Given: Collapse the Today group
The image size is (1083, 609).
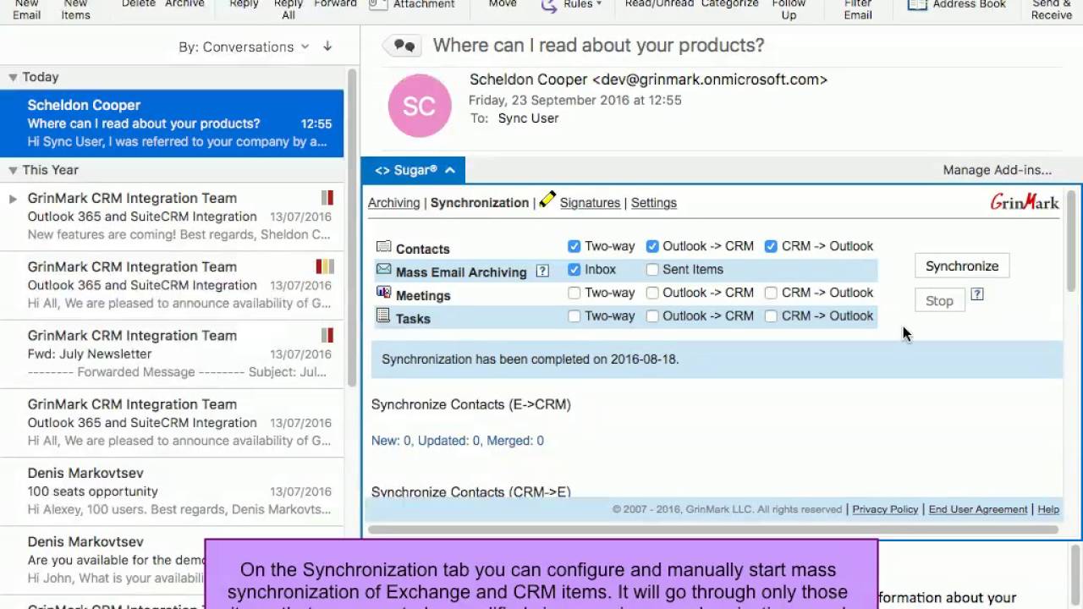Looking at the screenshot, I should [13, 77].
